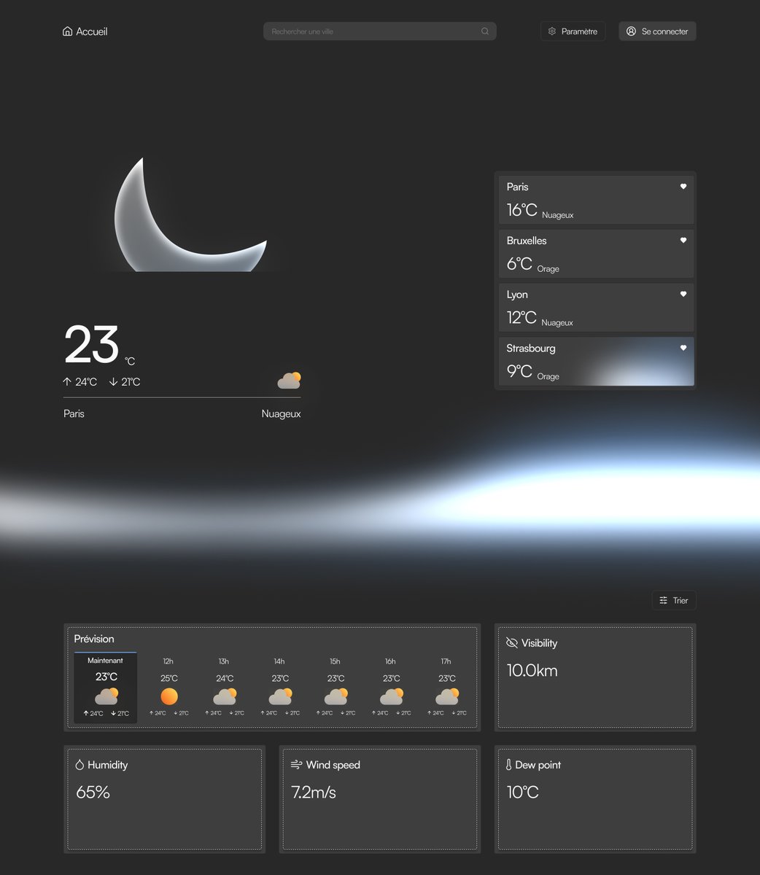The height and width of the screenshot is (875, 760).
Task: Click the Nuageux label on Lyon card
Action: click(557, 323)
